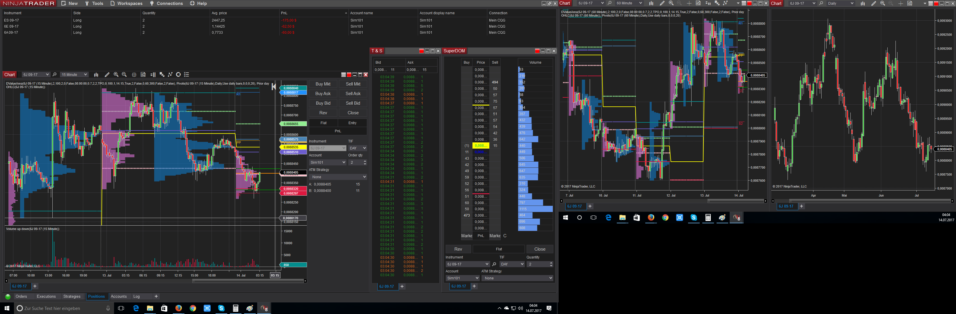956x314 pixels.
Task: Open the 15 Minute interval dropdown
Action: 74,74
